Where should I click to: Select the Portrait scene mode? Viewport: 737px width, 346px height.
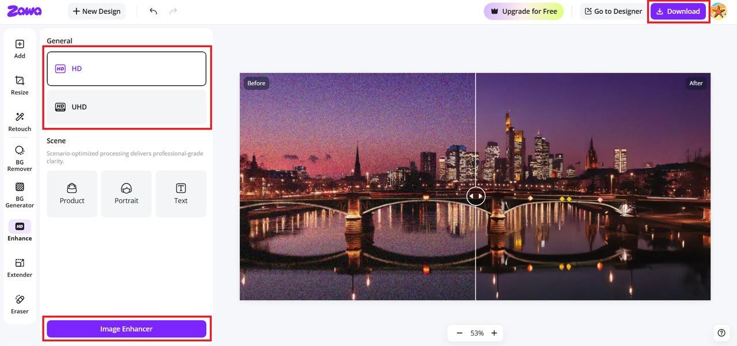pyautogui.click(x=126, y=194)
